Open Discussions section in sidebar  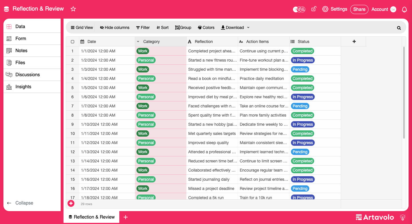pyautogui.click(x=32, y=74)
